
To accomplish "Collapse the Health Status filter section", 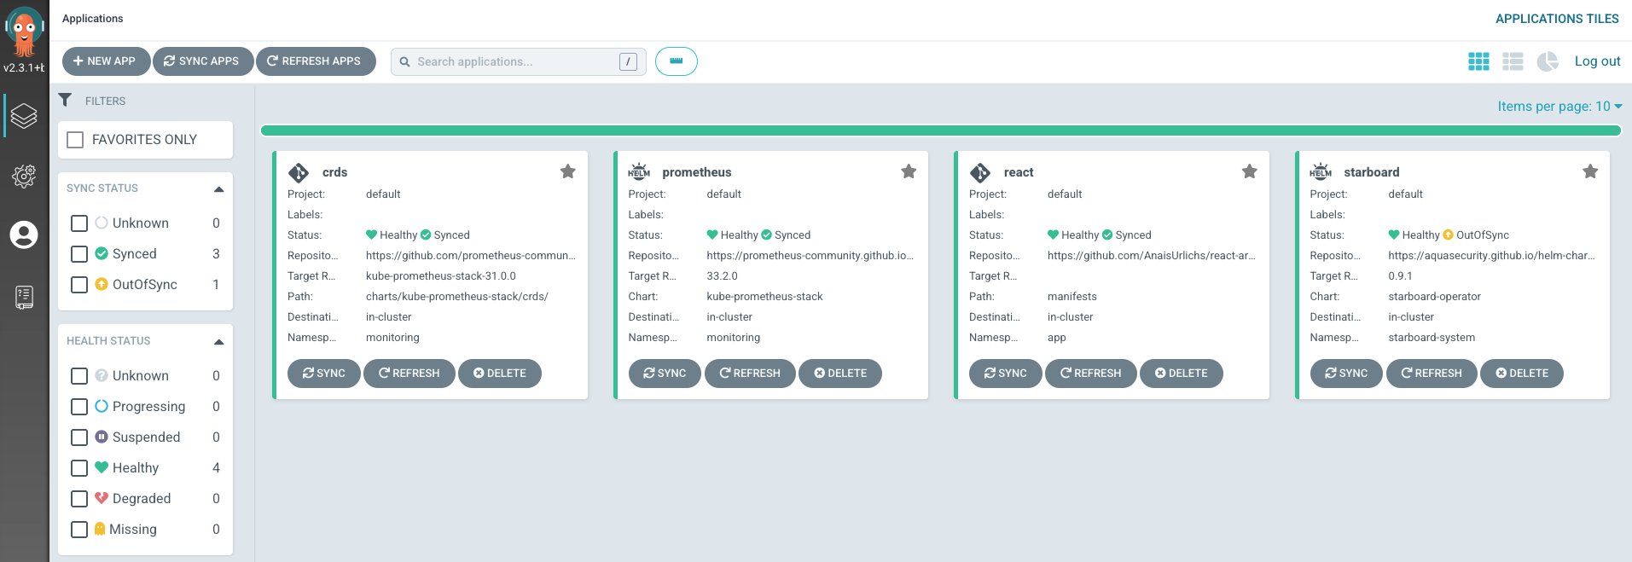I will tap(219, 341).
